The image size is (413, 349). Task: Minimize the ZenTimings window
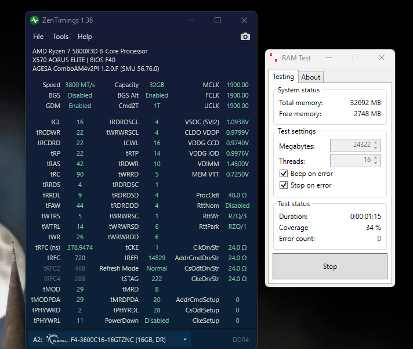(x=191, y=20)
